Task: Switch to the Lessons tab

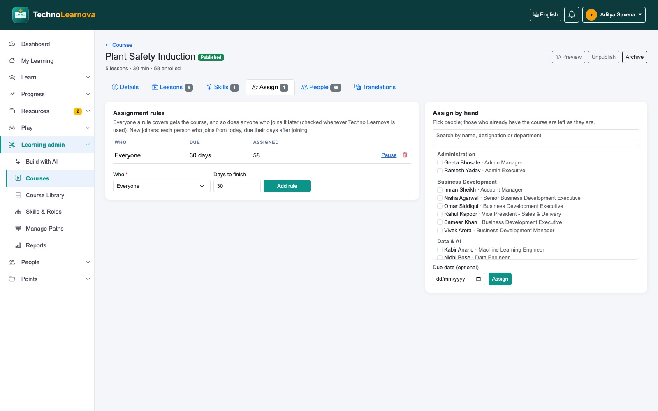Action: pos(172,87)
